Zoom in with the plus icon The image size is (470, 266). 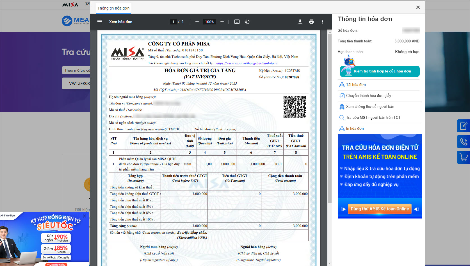(x=222, y=22)
